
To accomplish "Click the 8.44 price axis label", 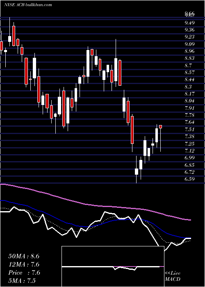I will click(189, 80).
